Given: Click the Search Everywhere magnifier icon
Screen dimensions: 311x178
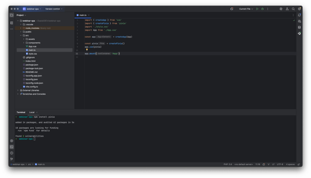Looking at the screenshot, I should click(293, 9).
